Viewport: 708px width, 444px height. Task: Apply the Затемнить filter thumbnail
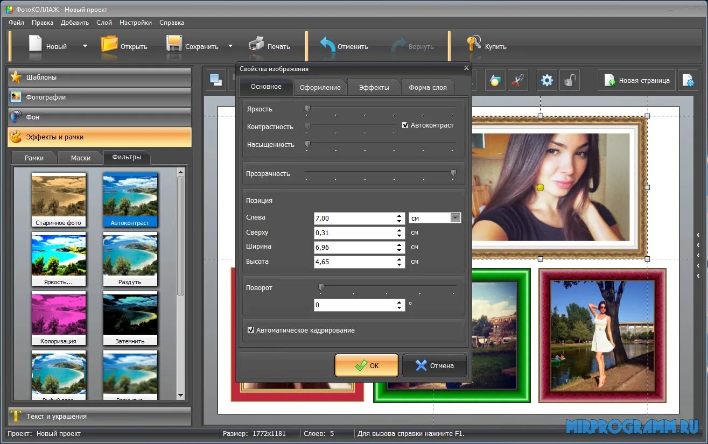[130, 319]
